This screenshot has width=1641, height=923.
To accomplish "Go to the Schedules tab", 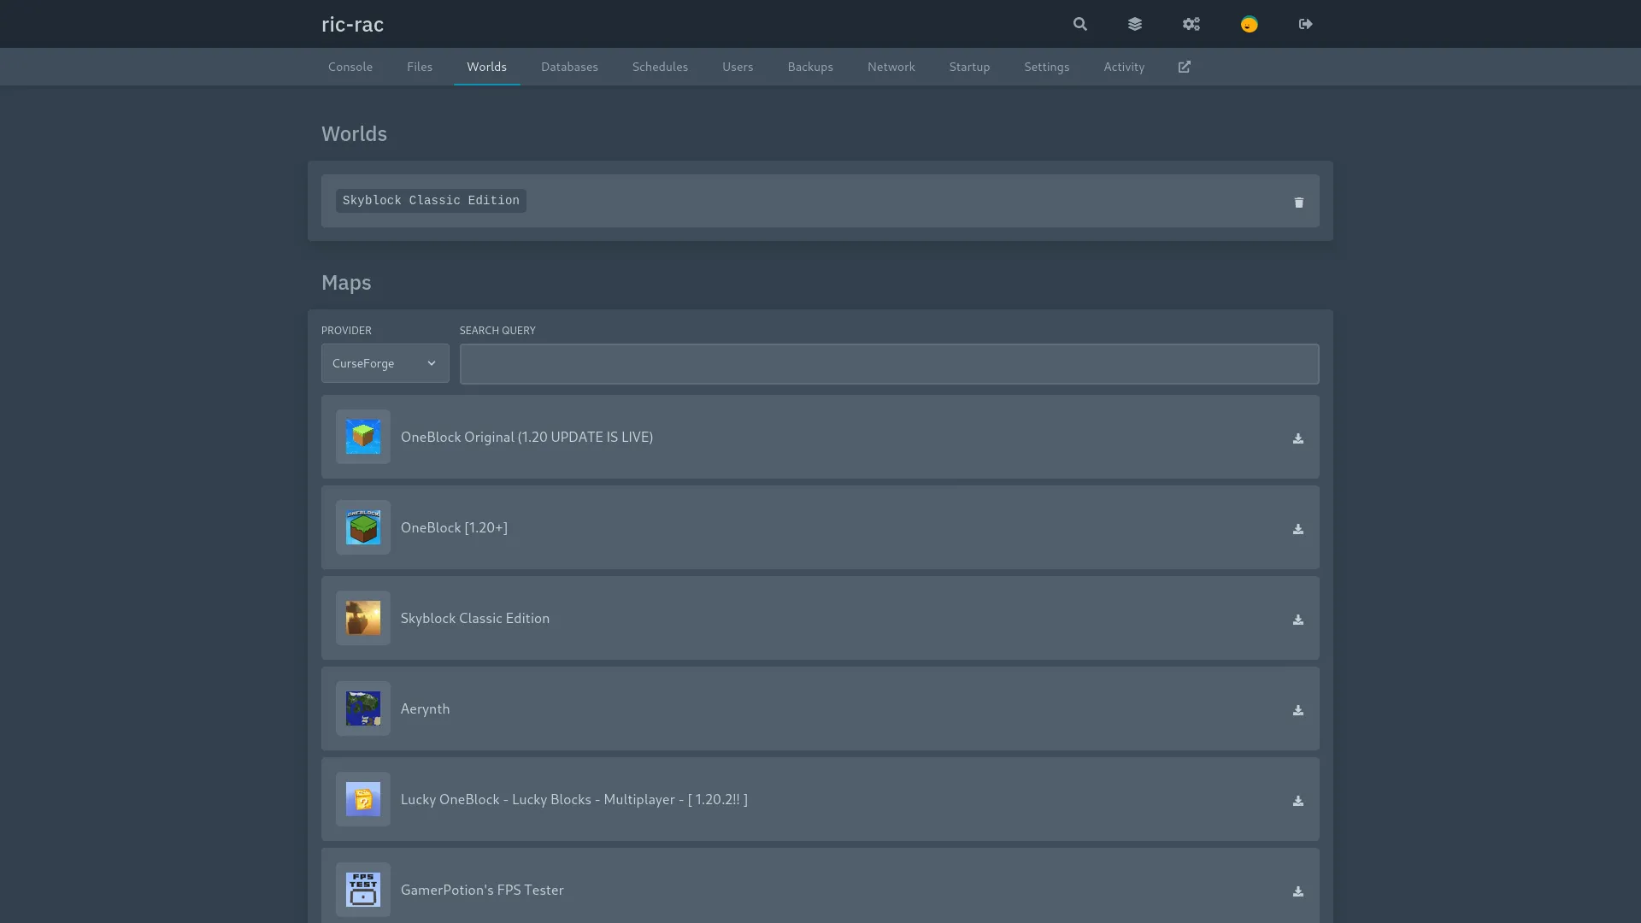I will coord(660,67).
